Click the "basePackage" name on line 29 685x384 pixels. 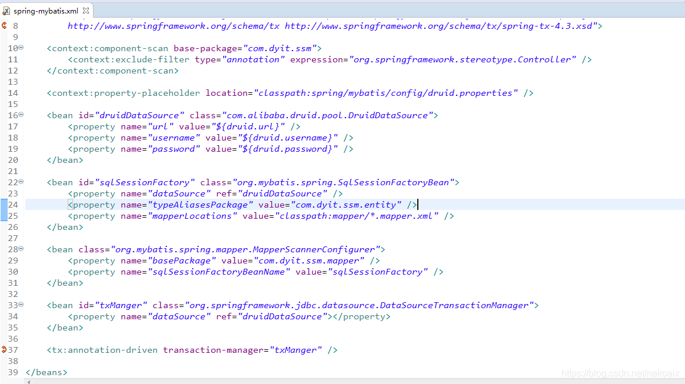(x=181, y=261)
